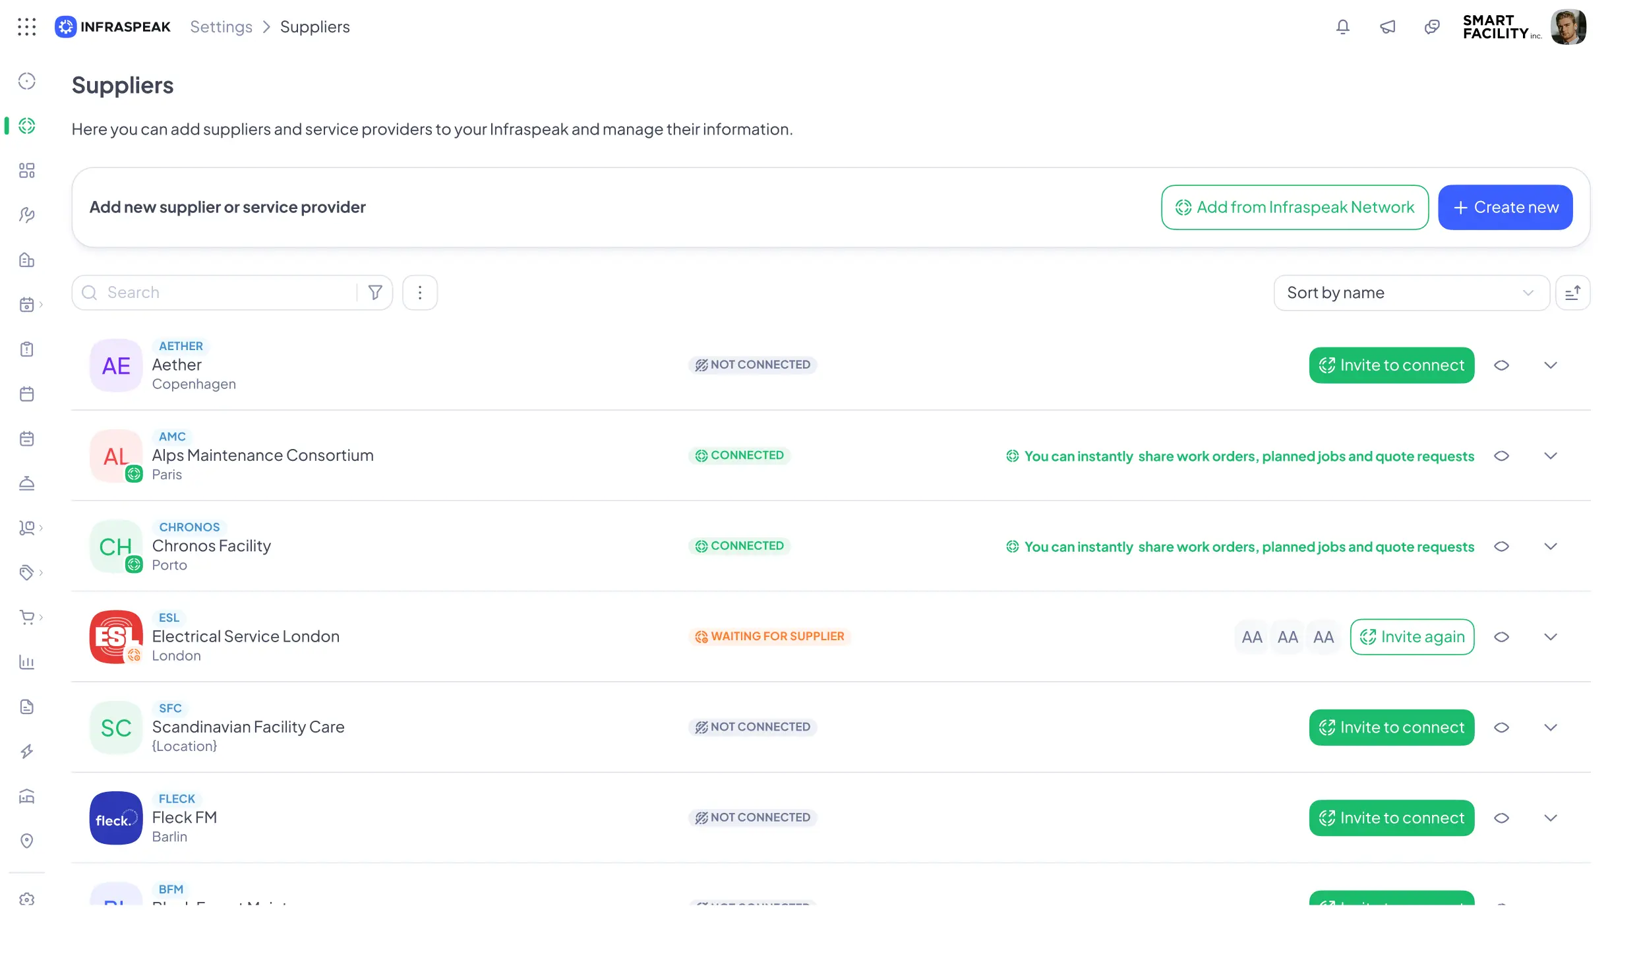This screenshot has width=1639, height=958.
Task: Open the service bell sidebar icon
Action: pos(27,483)
